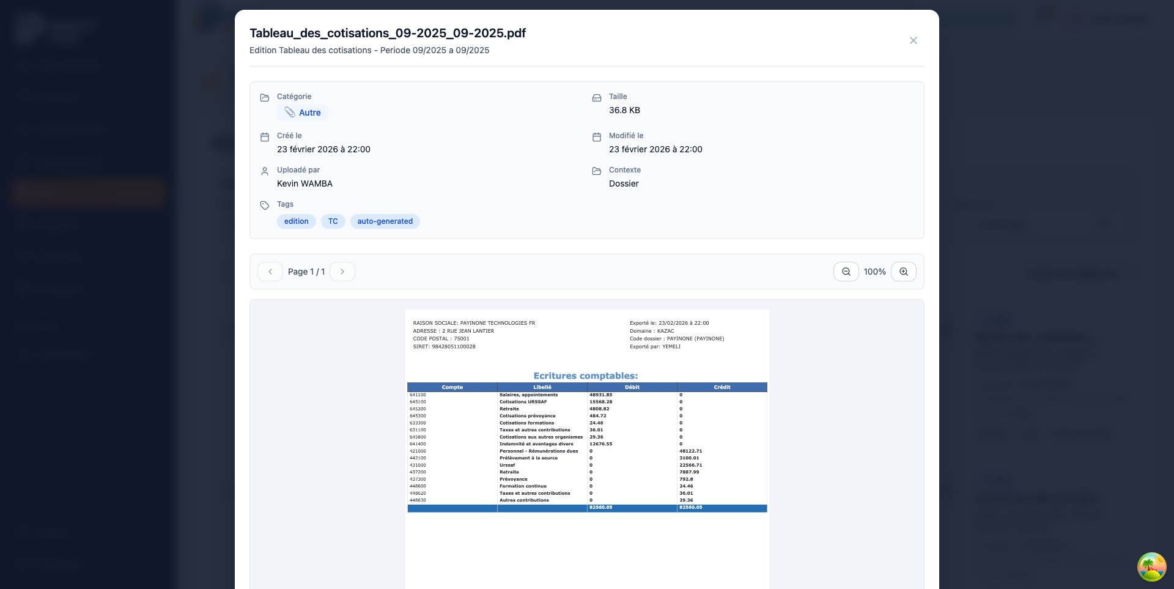Click the user icon next to Uploadé par

coord(264,171)
